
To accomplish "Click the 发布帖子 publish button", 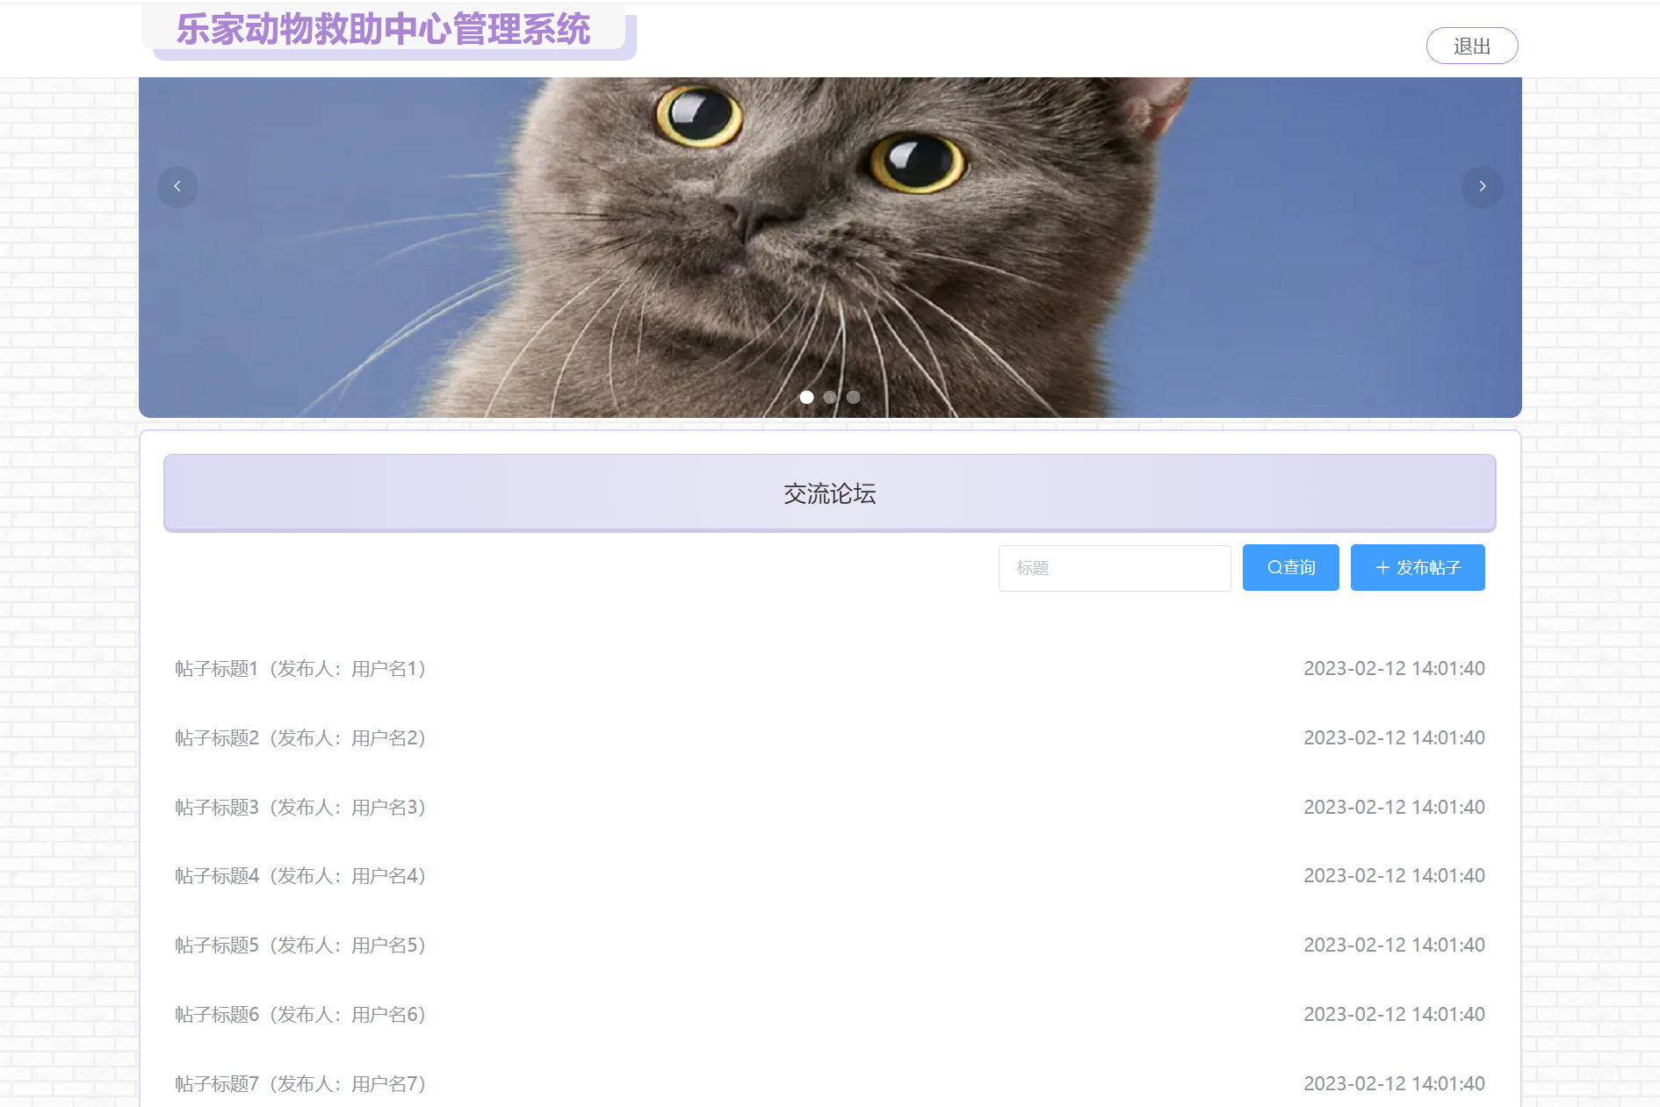I will pyautogui.click(x=1417, y=567).
